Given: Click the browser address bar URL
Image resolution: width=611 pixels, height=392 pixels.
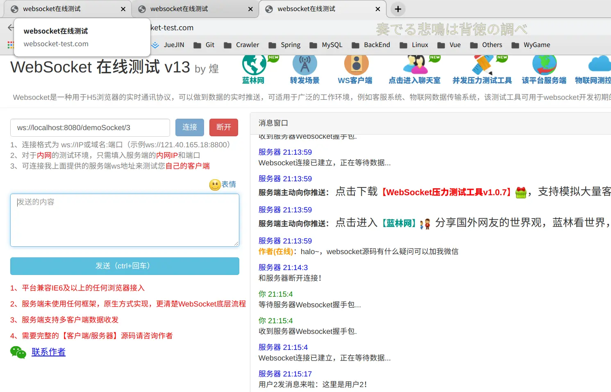Looking at the screenshot, I should coord(172,28).
